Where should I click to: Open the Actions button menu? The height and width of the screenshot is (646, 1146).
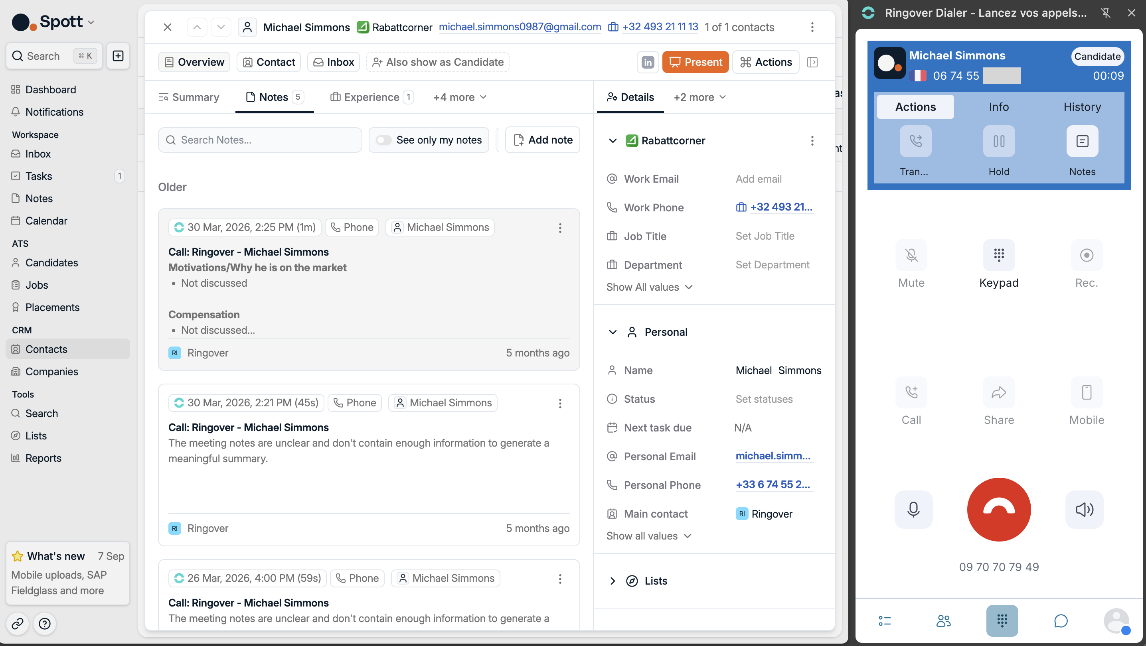point(766,62)
